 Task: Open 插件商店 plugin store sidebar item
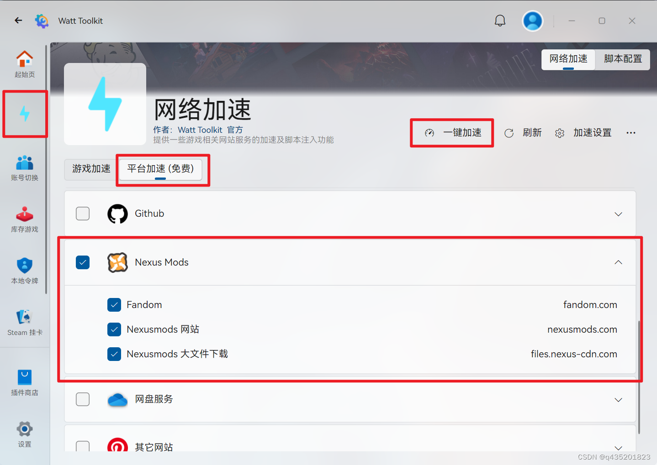25,383
